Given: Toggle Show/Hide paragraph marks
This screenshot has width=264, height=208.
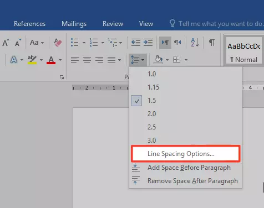Looking at the screenshot, I should pyautogui.click(x=212, y=43).
